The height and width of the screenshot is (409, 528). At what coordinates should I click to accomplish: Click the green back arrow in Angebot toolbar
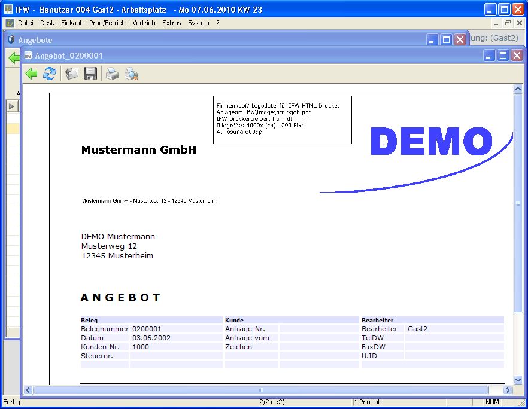[x=32, y=74]
